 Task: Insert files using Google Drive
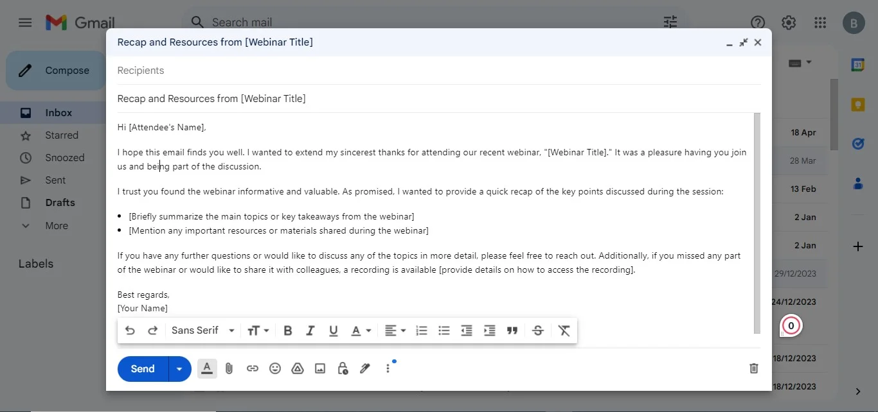pyautogui.click(x=298, y=368)
